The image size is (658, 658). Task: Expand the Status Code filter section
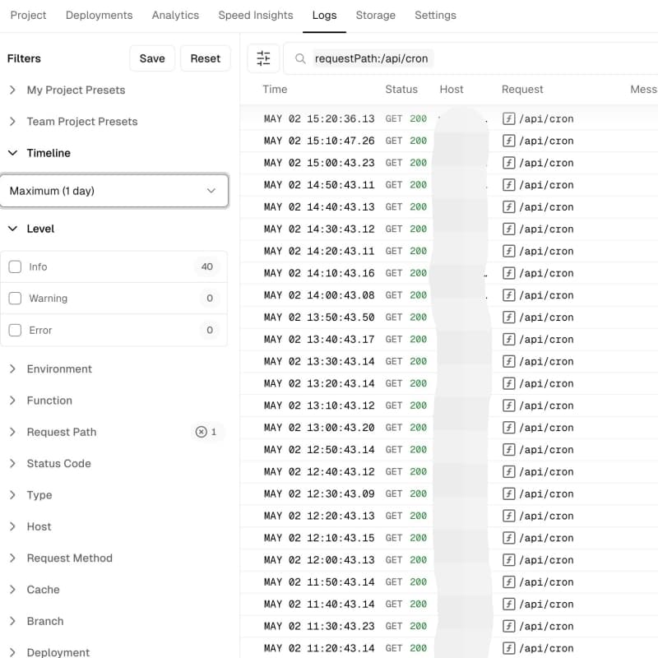tap(58, 463)
